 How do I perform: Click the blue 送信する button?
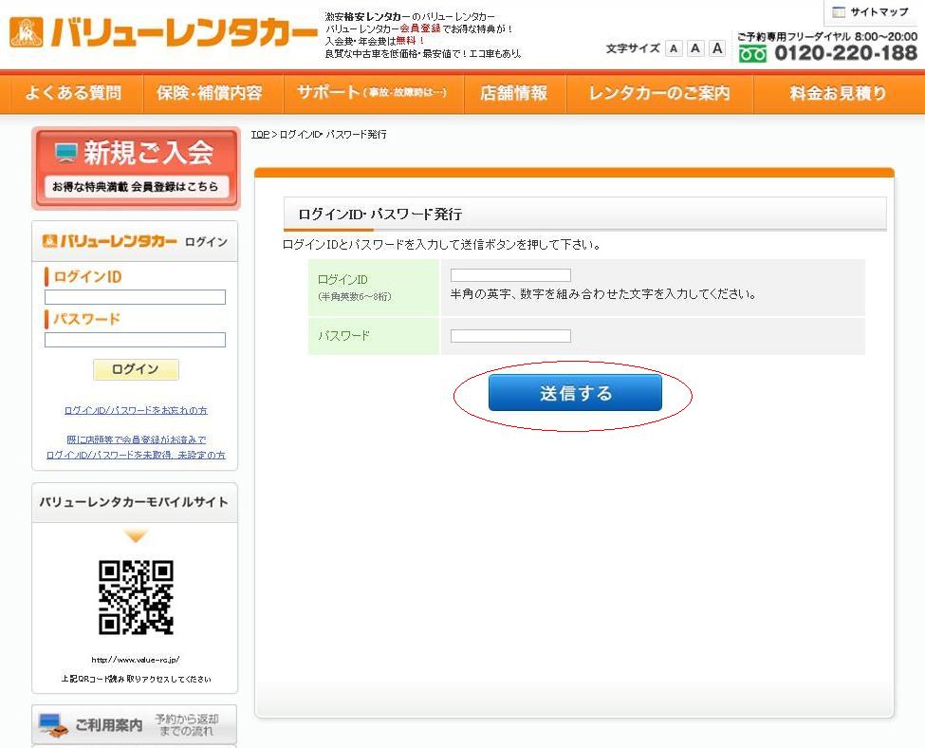click(575, 393)
